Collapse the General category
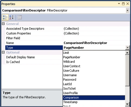The image size is (131, 107). 3,24
